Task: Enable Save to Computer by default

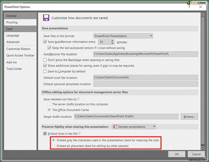Action: [x=45, y=71]
